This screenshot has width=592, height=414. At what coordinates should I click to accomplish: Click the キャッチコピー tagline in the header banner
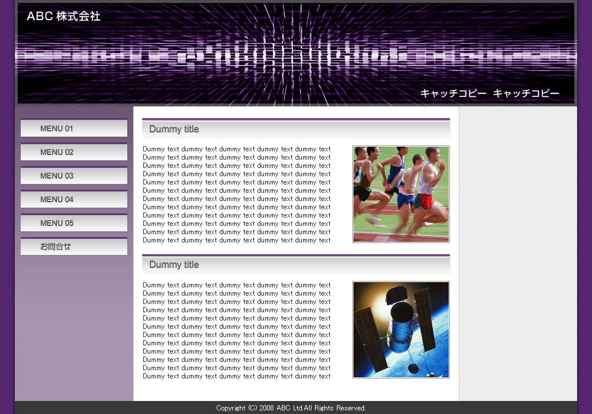click(x=490, y=93)
